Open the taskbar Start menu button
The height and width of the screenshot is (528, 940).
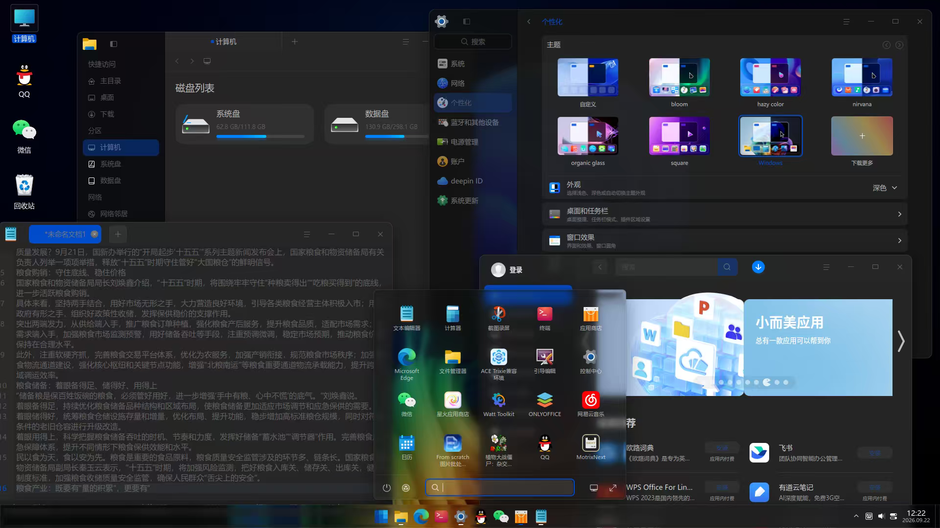[381, 516]
